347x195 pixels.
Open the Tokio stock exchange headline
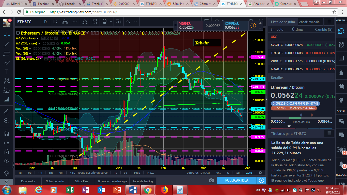click(x=297, y=148)
